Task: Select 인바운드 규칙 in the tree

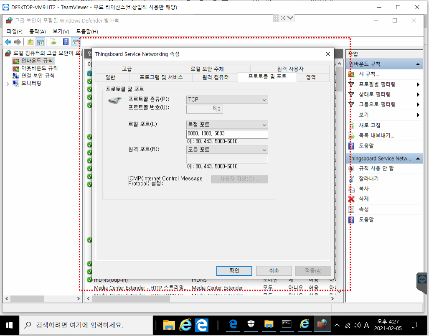Action: 37,61
